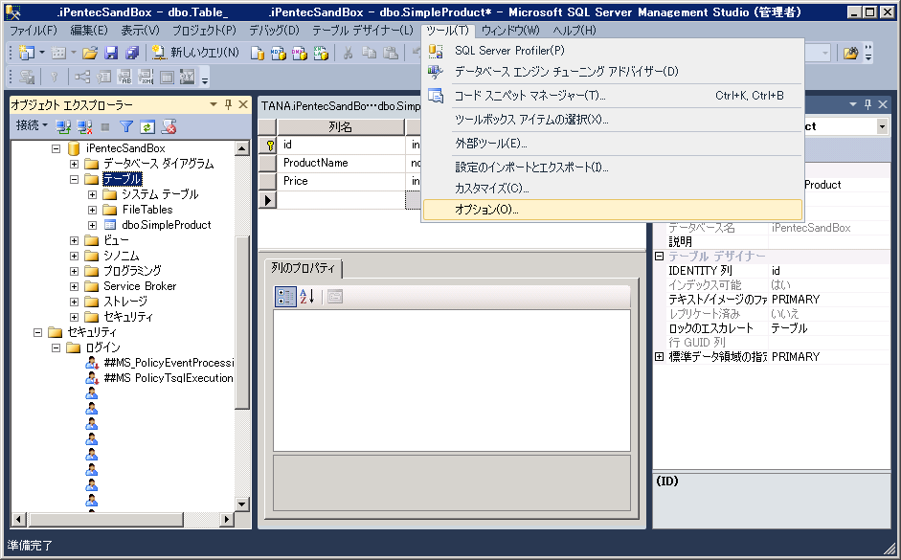Image resolution: width=901 pixels, height=560 pixels.
Task: Click the 新しいクエリ(N) button
Action: 194,53
